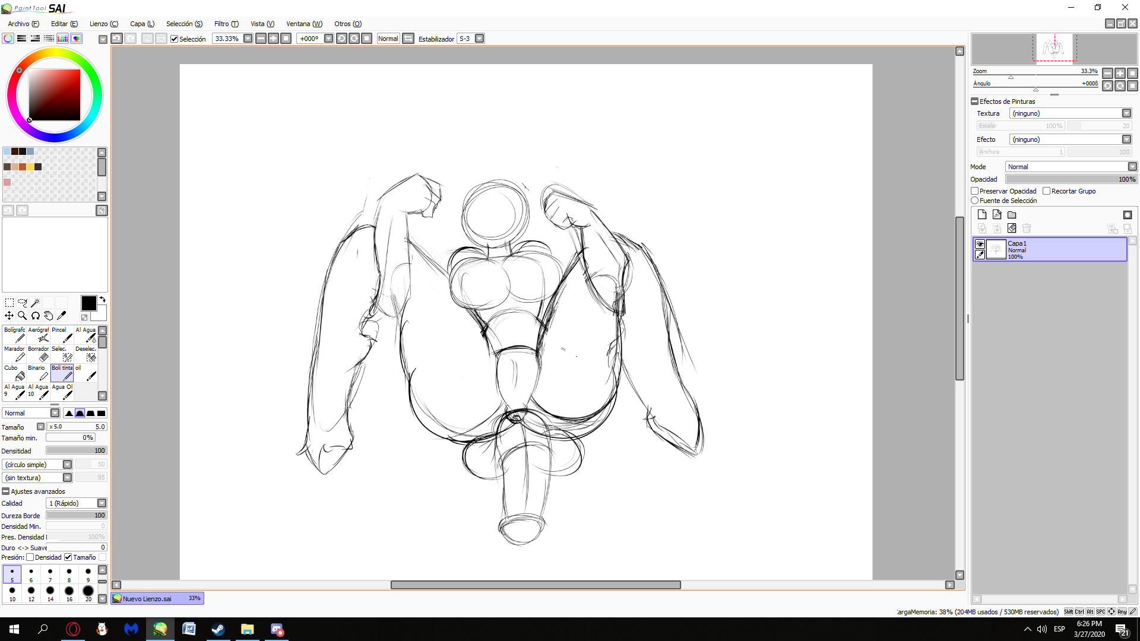Click the Densitidad brush density slider
This screenshot has width=1140, height=641.
(76, 451)
